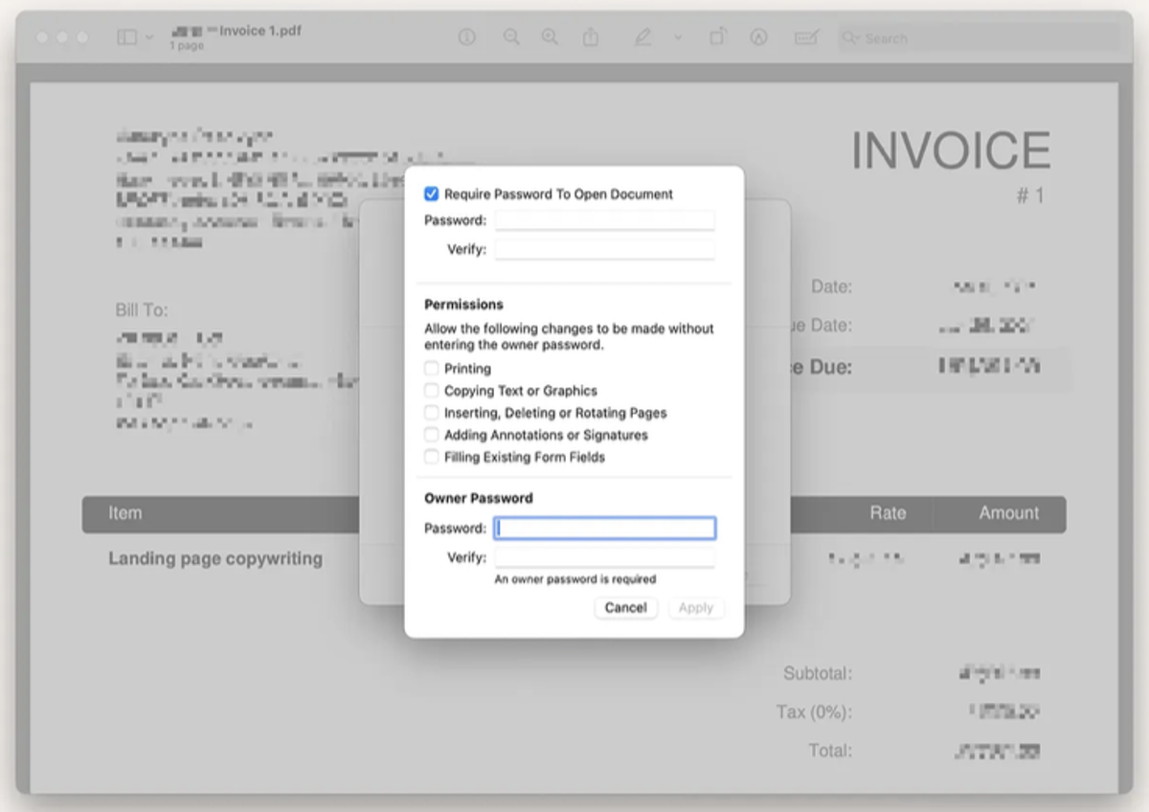1149x812 pixels.
Task: Click the Cancel button
Action: [626, 608]
